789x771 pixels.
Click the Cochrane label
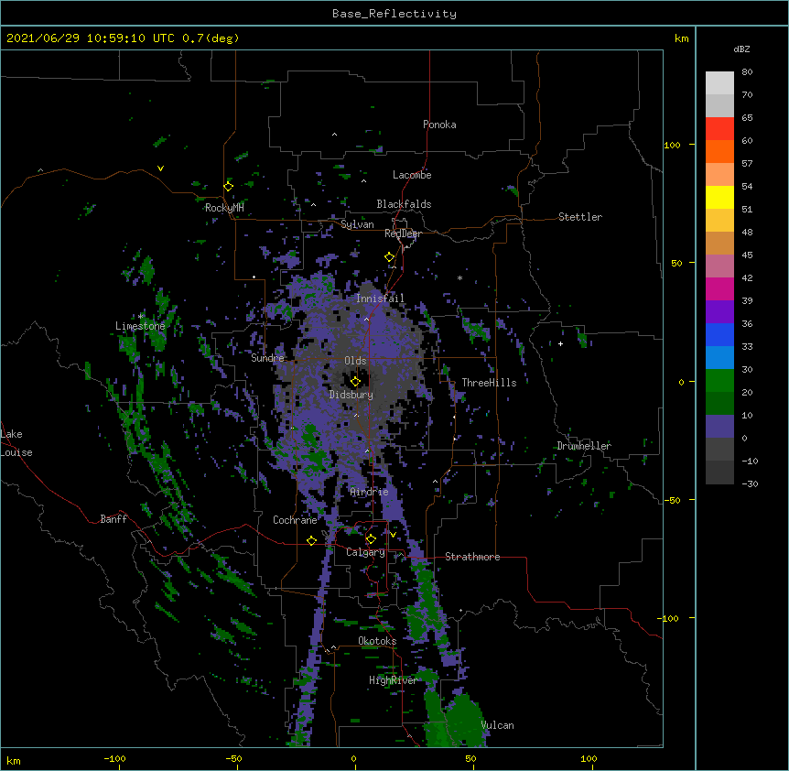pos(295,520)
